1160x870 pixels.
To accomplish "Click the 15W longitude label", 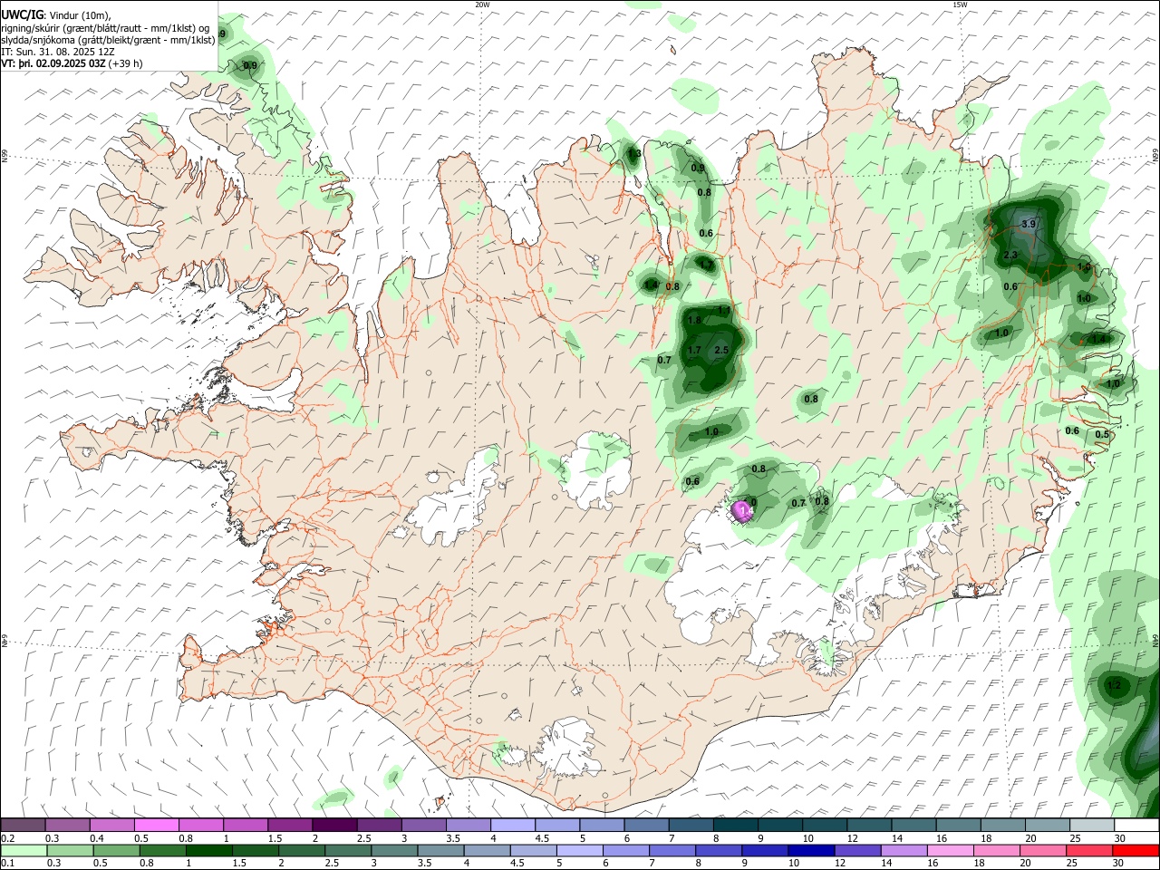I will coord(959,5).
